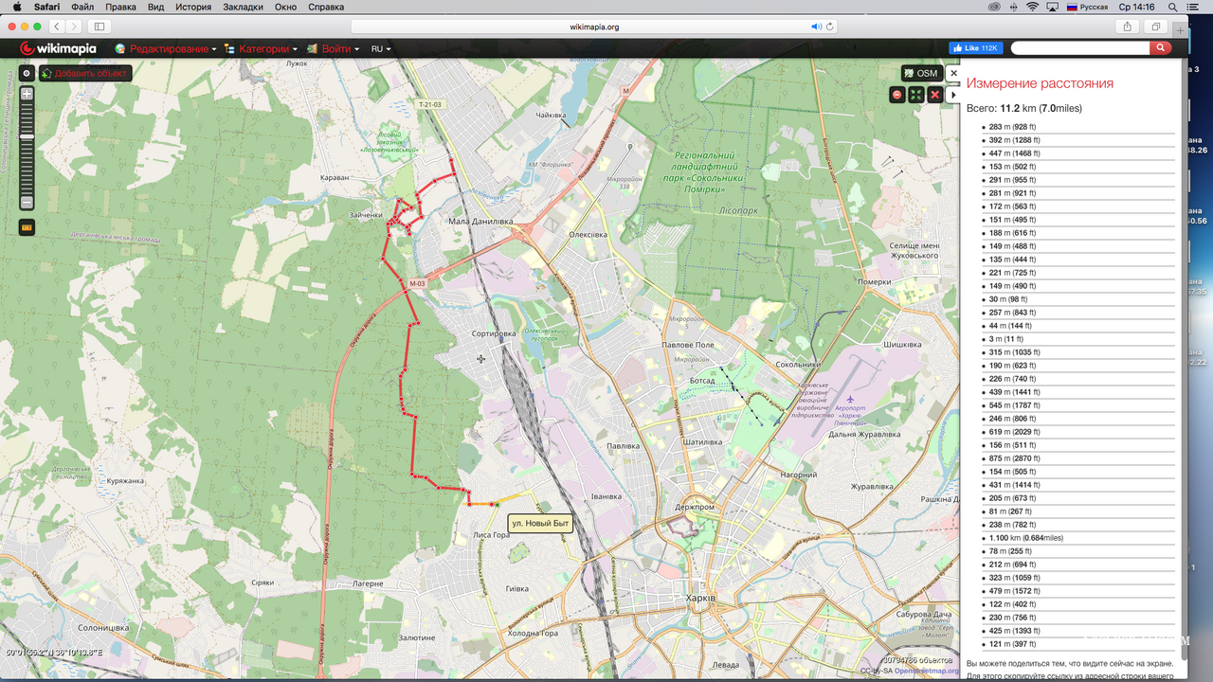
Task: Click the Creative Cloud menu bar icon
Action: [994, 7]
